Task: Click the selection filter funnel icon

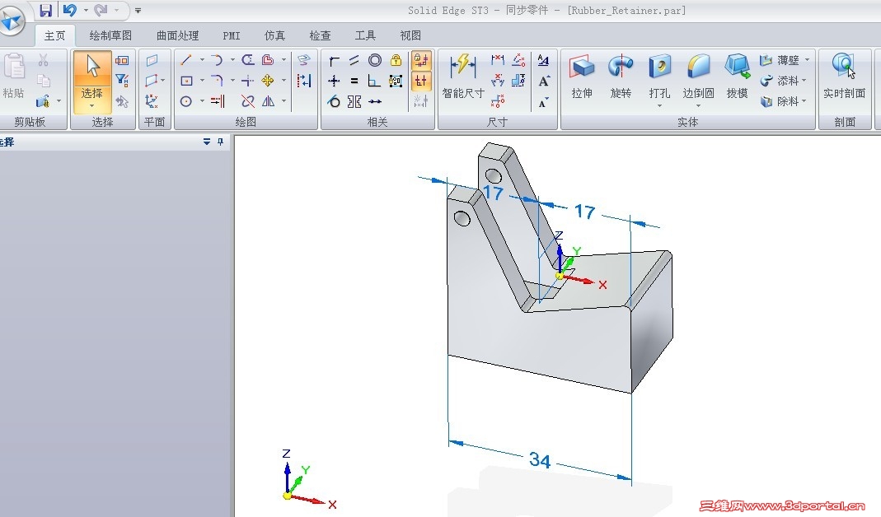Action: 122,81
